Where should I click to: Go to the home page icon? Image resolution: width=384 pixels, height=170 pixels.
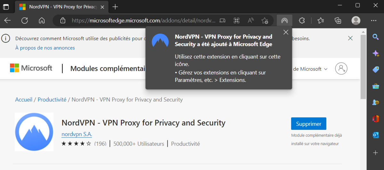point(42,20)
